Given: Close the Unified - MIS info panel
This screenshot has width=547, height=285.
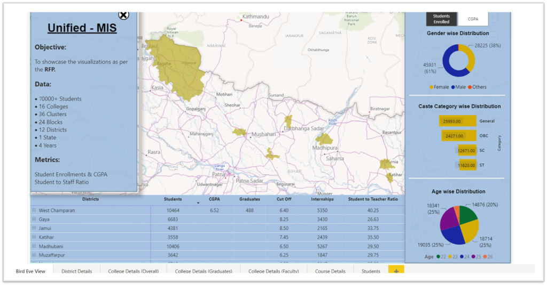Looking at the screenshot, I should [123, 15].
